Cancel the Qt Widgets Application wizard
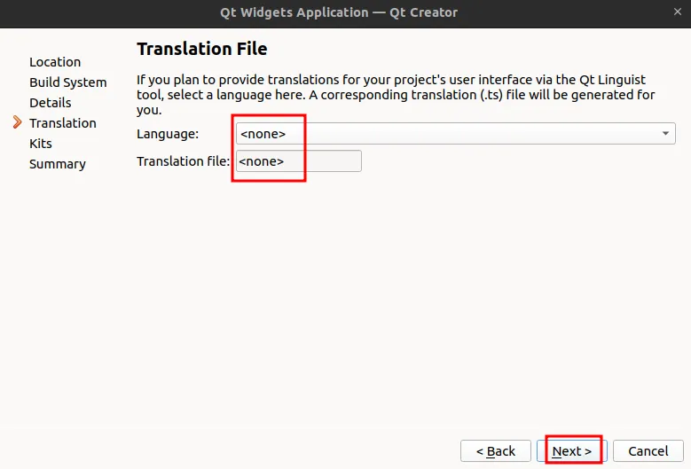The image size is (691, 469). coord(648,451)
